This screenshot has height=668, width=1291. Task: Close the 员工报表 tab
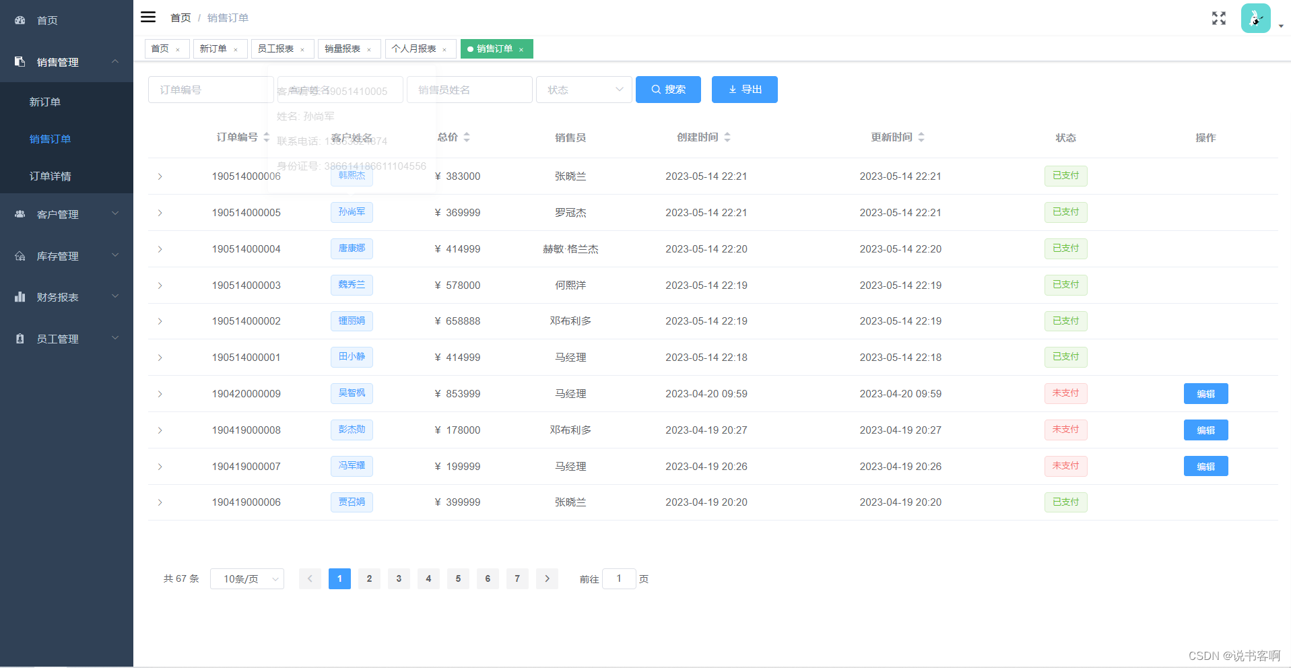tap(302, 49)
